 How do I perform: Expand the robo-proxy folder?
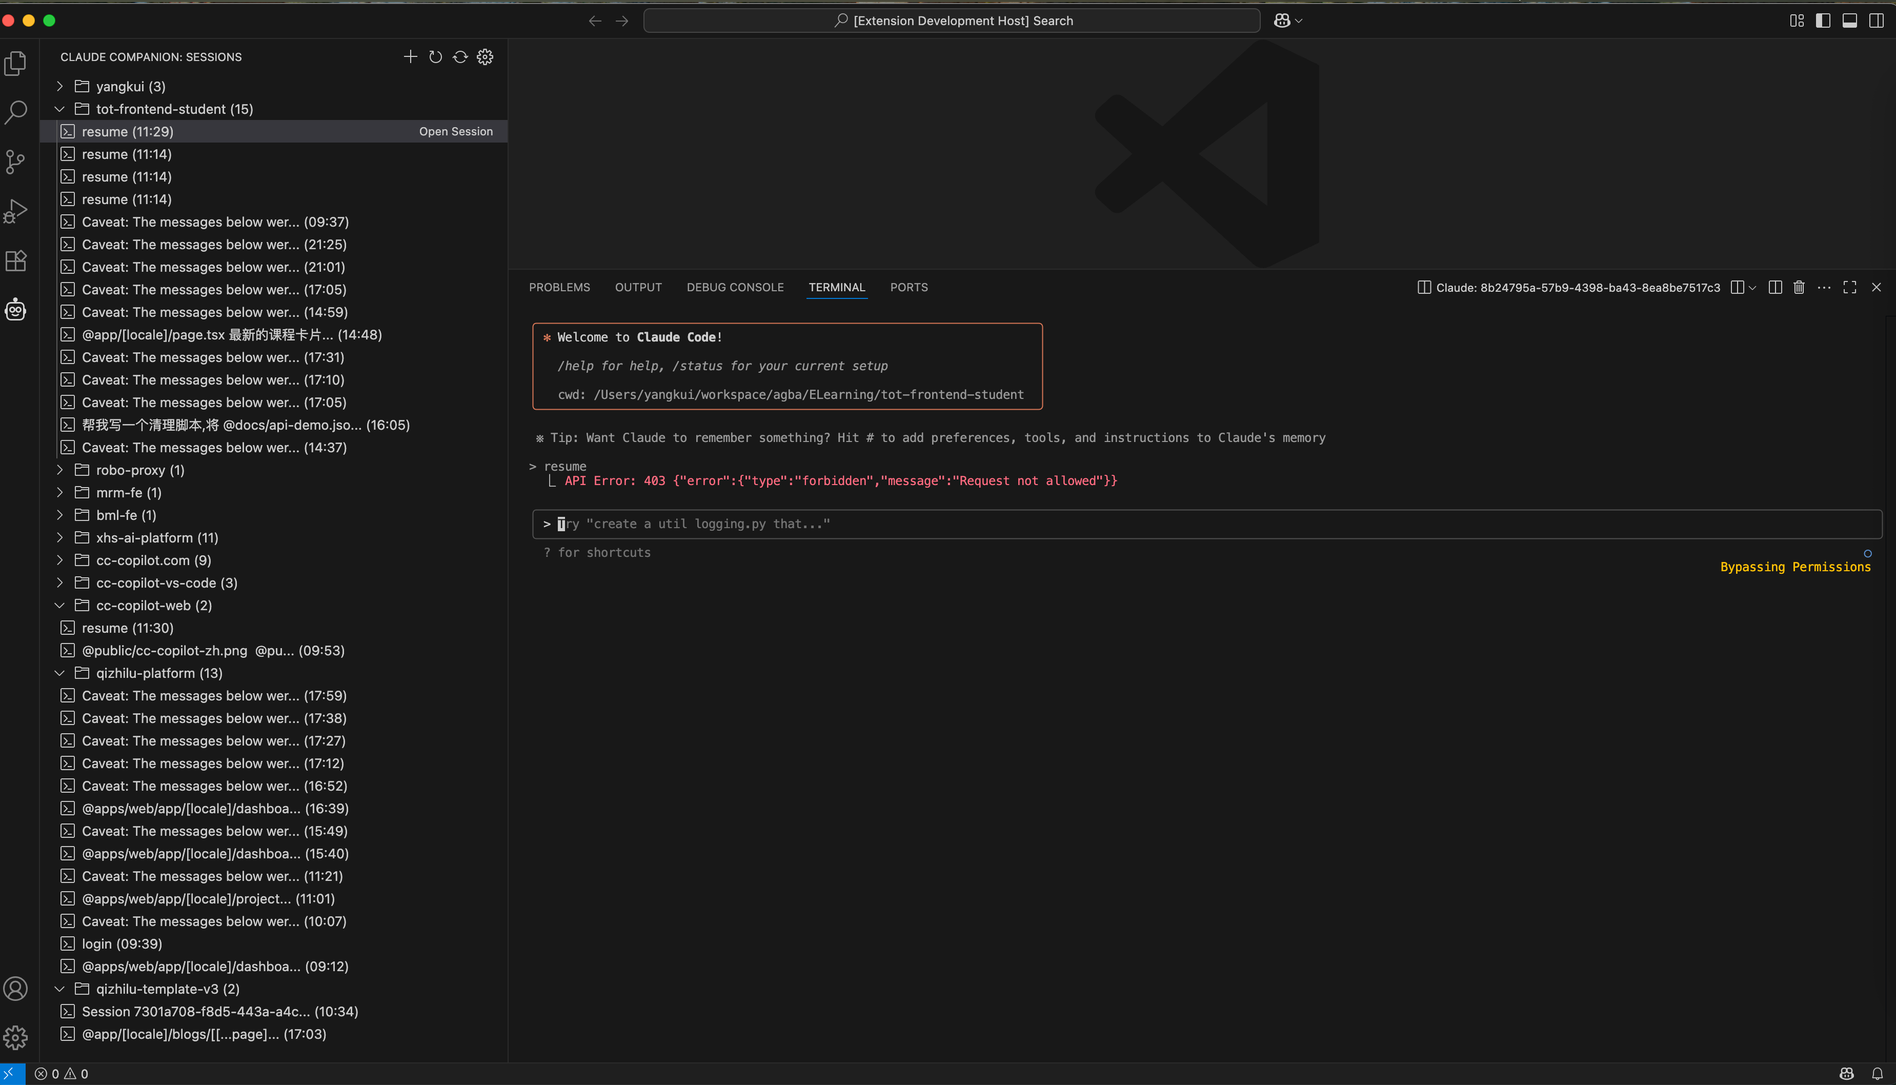pyautogui.click(x=60, y=470)
